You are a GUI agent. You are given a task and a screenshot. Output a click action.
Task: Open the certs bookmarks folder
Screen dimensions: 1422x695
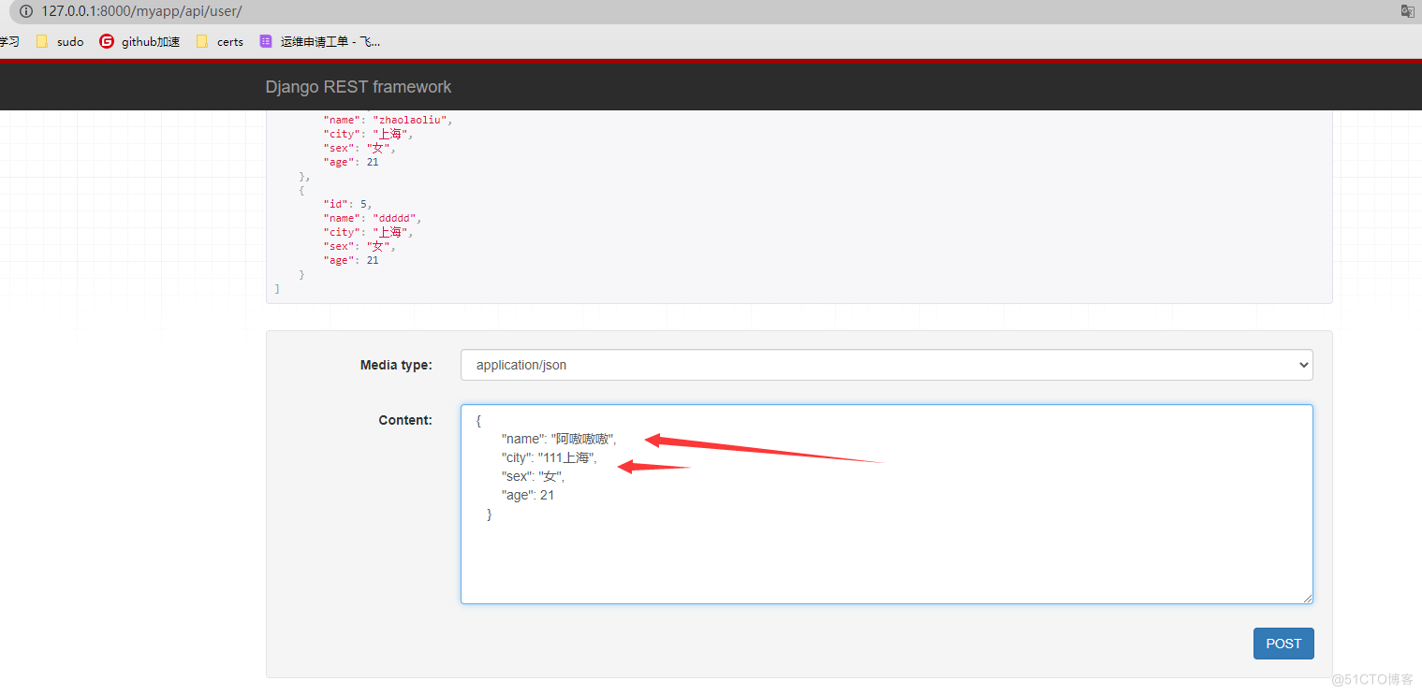click(x=220, y=41)
